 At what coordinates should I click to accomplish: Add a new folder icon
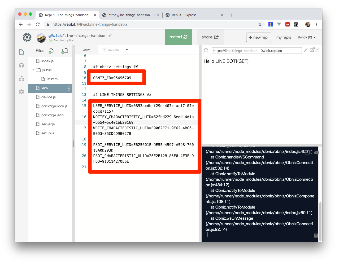[x=65, y=51]
